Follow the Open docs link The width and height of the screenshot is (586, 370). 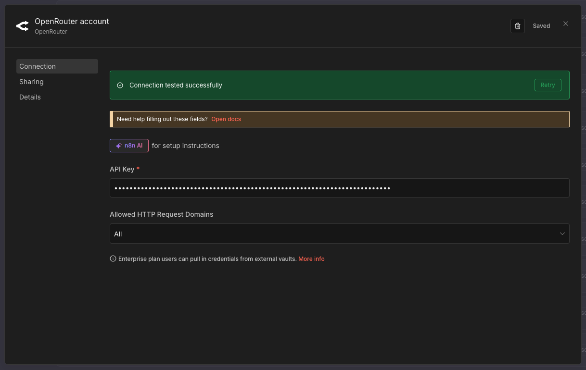pos(226,119)
